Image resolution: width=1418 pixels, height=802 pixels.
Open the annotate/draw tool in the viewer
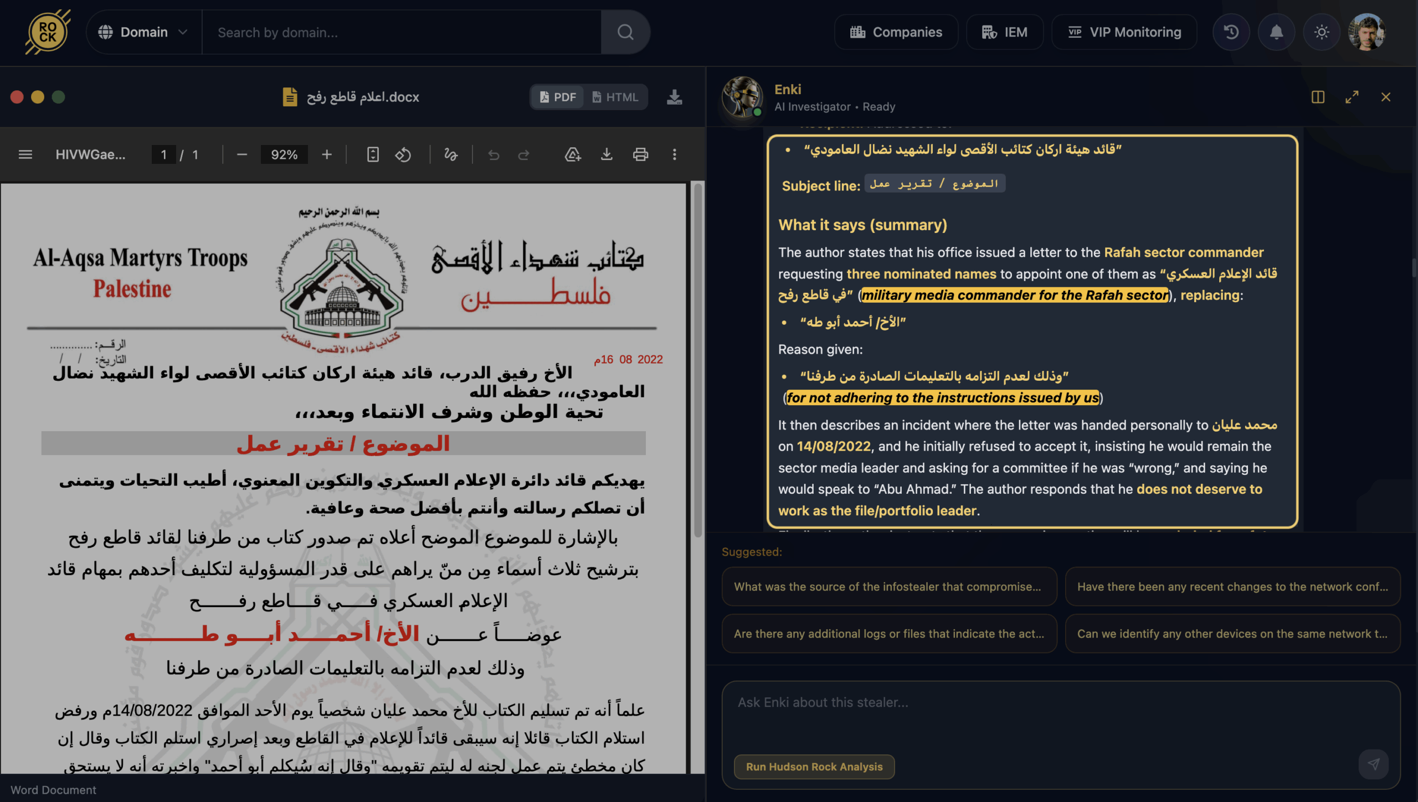(451, 155)
